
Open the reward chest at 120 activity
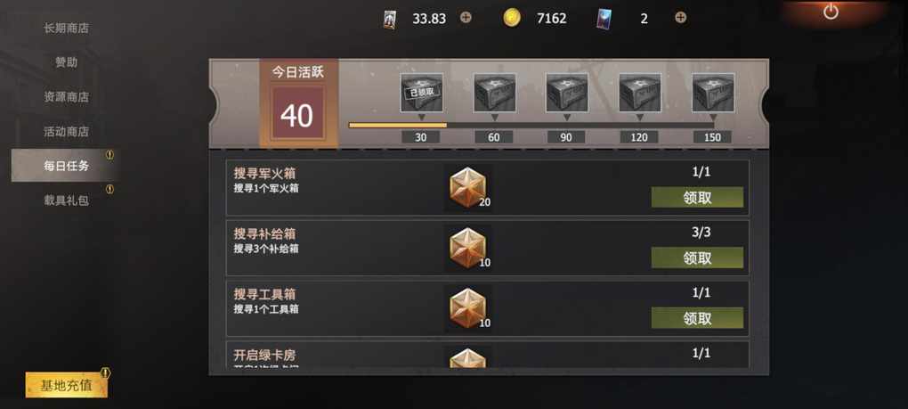640,93
